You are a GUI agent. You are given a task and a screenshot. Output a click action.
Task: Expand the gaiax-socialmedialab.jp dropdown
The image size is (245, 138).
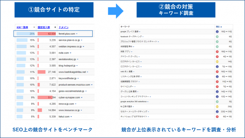(86, 91)
